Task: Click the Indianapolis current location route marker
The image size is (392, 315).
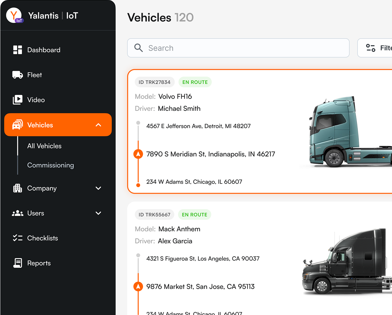Action: pos(138,154)
